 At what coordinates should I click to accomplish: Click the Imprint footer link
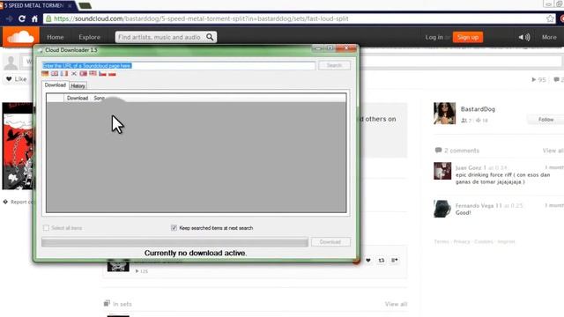pos(506,241)
